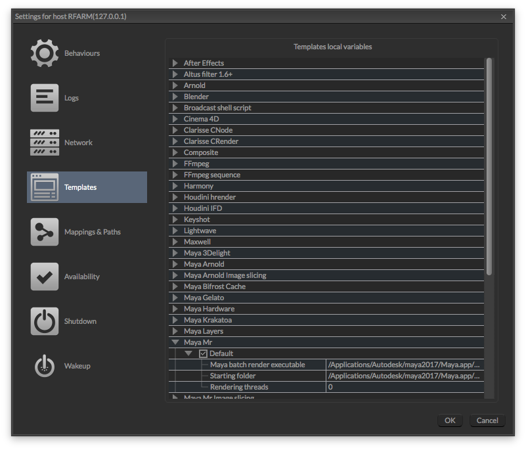526x450 pixels.
Task: Click the Starting folder label
Action: (232, 376)
